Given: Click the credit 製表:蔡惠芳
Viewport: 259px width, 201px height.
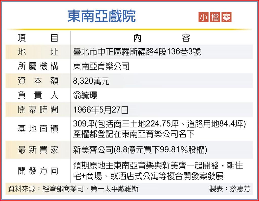Looking at the screenshot, I should pos(230,189).
